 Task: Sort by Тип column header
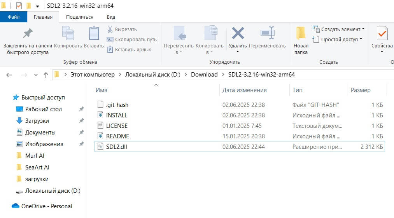coord(298,90)
